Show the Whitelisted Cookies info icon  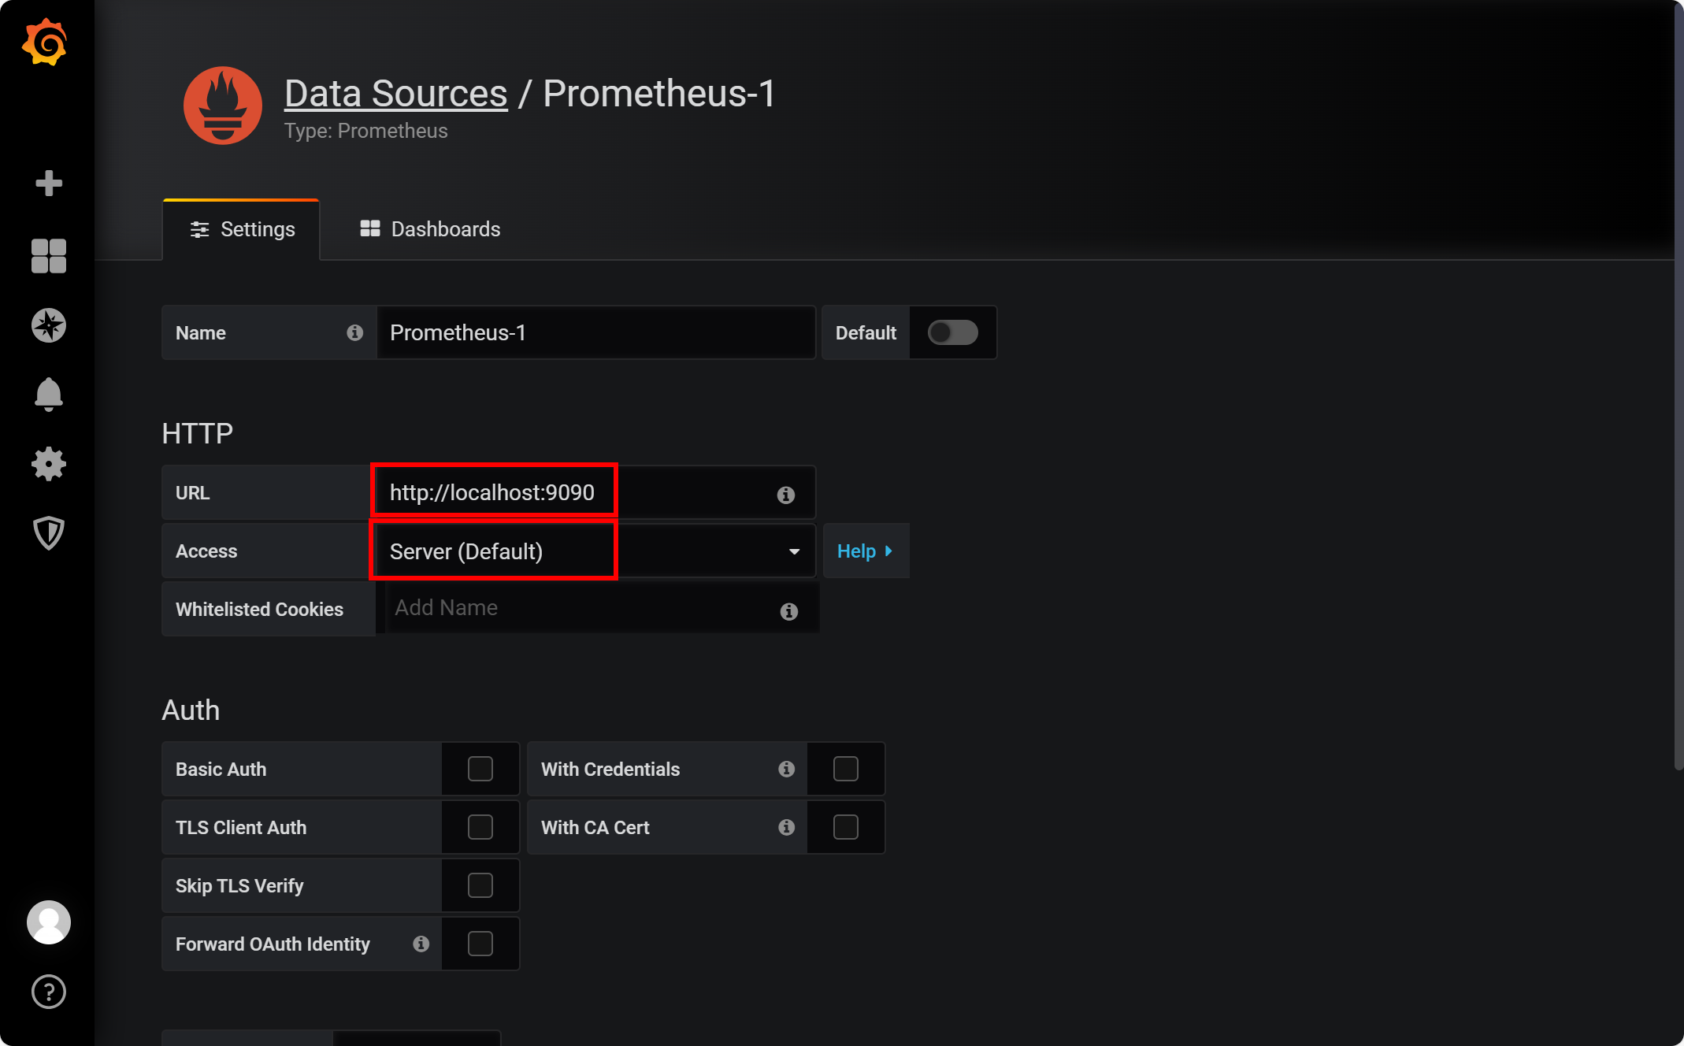point(789,611)
